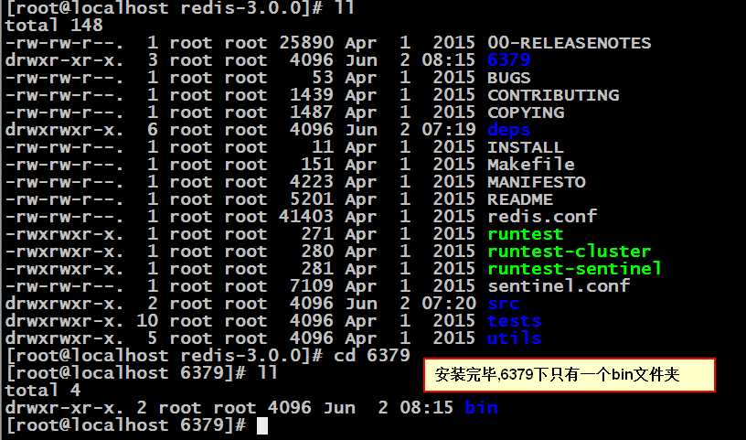Select the COPYING file name
The height and width of the screenshot is (440, 746).
(x=526, y=113)
